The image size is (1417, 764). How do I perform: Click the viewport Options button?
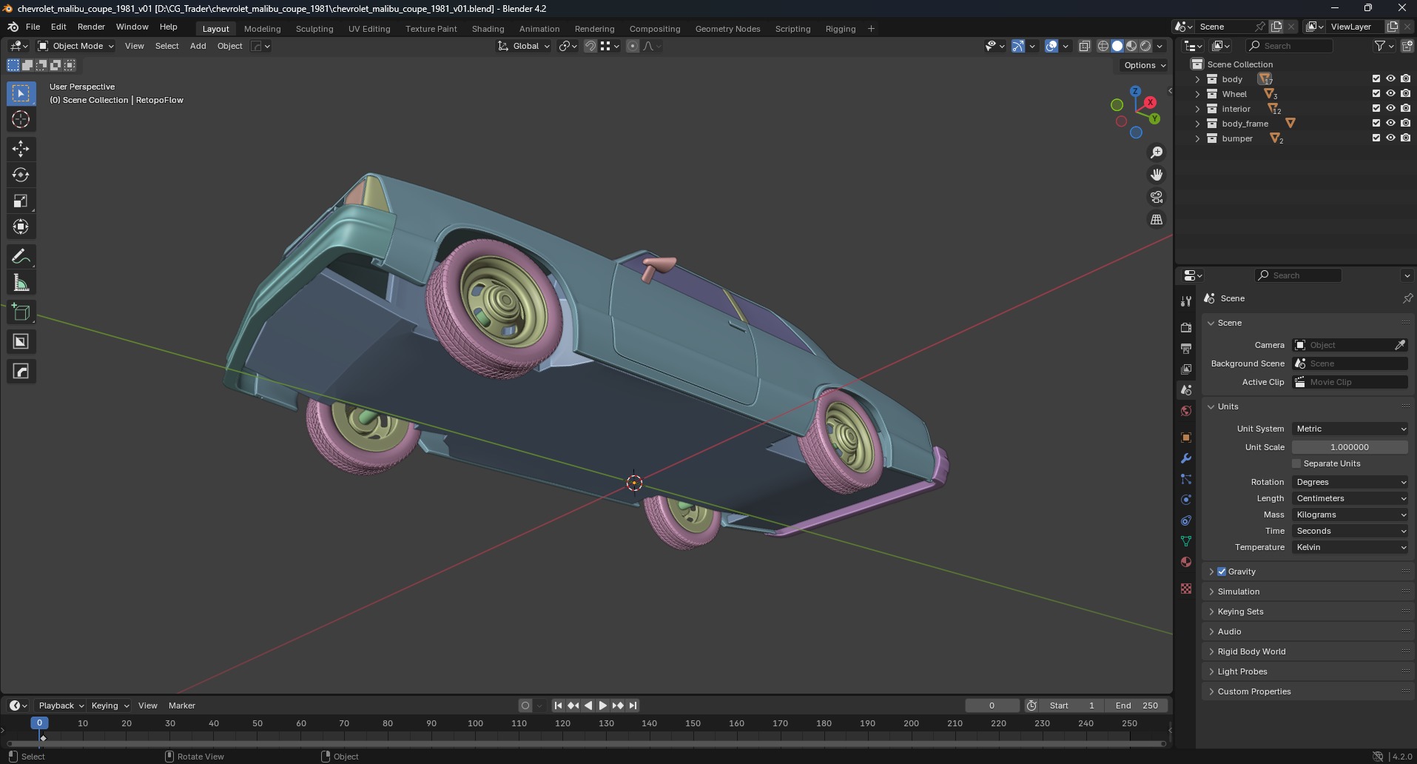click(1144, 65)
